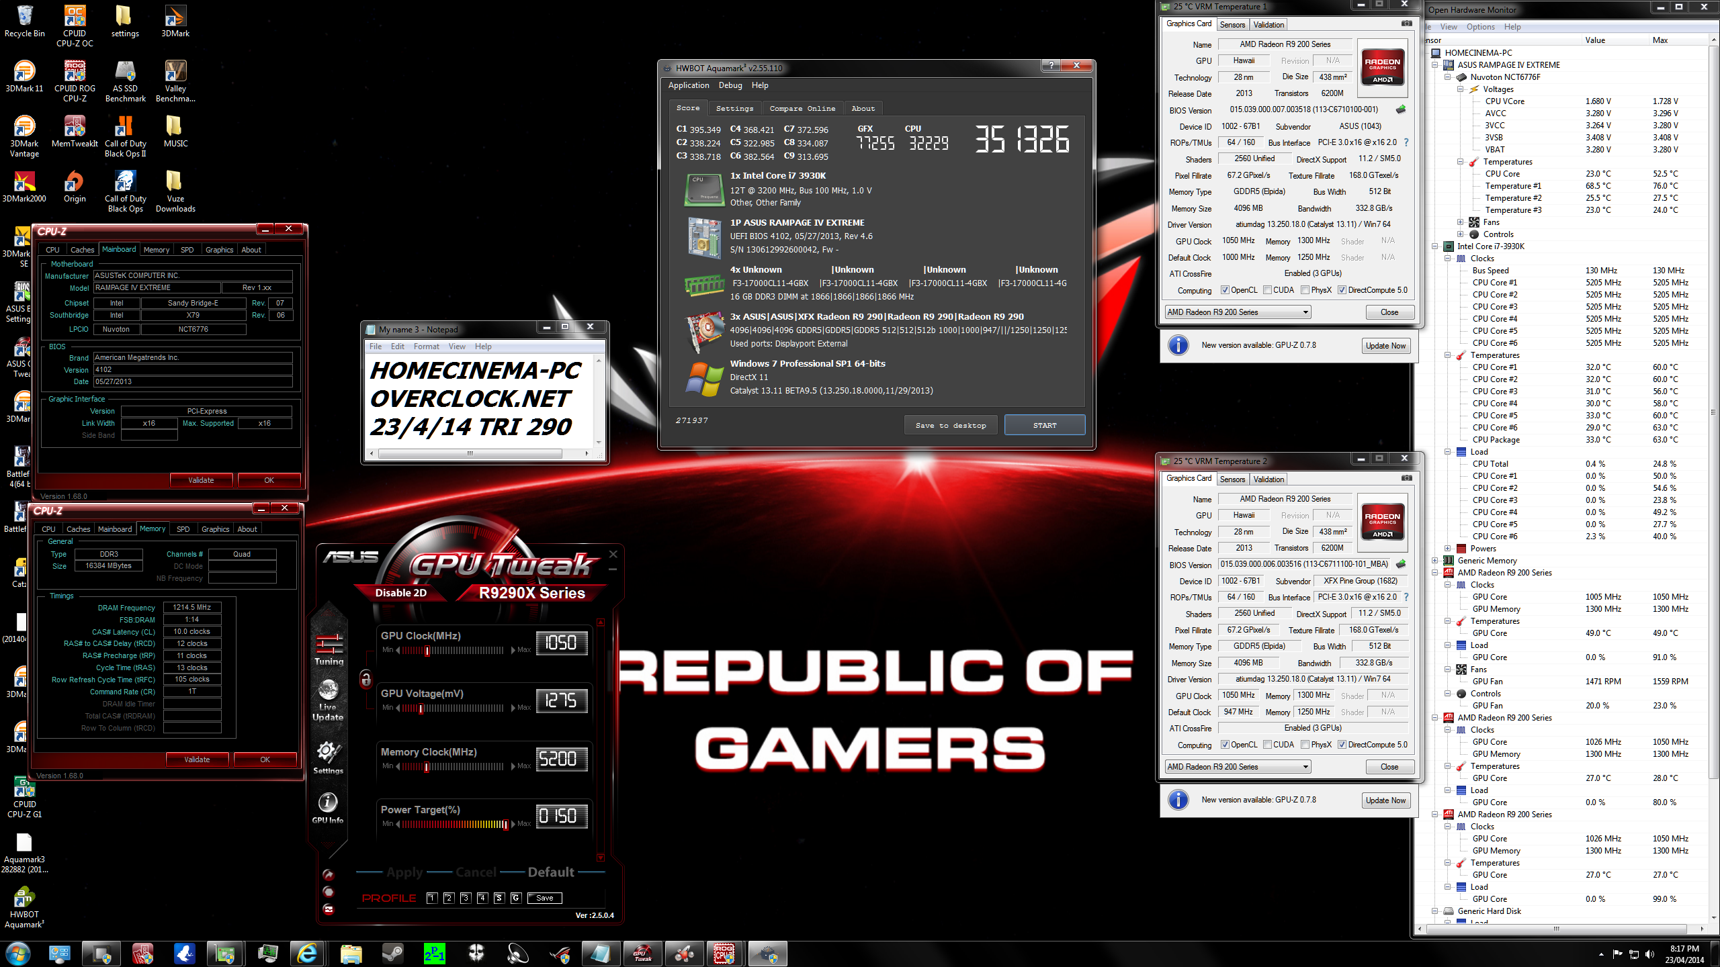Open Live Update in GPU Tweak
This screenshot has height=967, width=1720.
pos(328,700)
